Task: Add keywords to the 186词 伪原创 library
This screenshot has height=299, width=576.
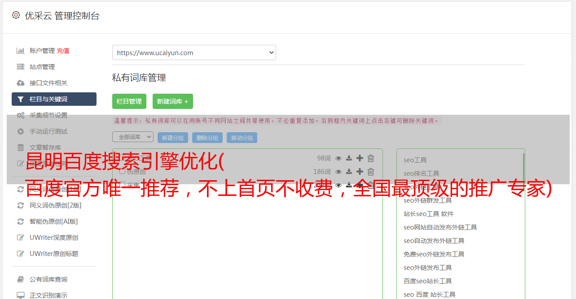Action: [x=360, y=171]
